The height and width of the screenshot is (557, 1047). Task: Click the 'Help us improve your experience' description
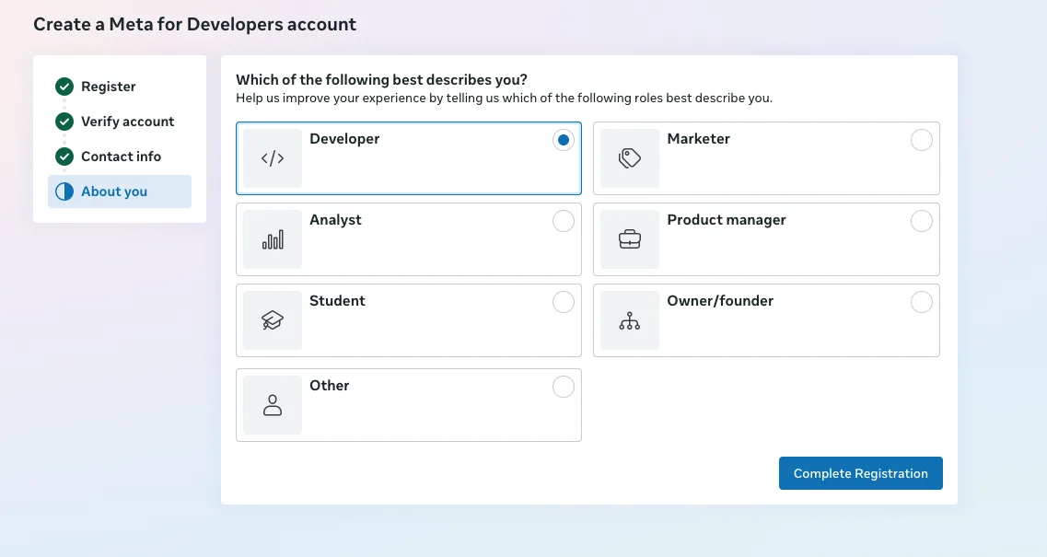[504, 99]
